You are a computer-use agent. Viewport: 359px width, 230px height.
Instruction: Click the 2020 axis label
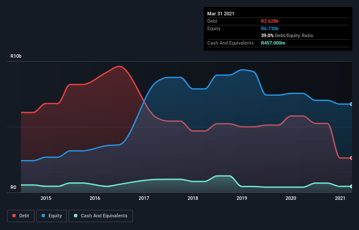click(291, 198)
